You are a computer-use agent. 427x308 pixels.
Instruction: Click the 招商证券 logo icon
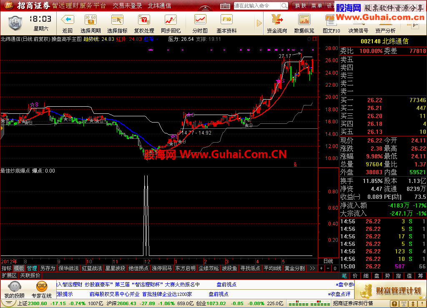click(9, 5)
